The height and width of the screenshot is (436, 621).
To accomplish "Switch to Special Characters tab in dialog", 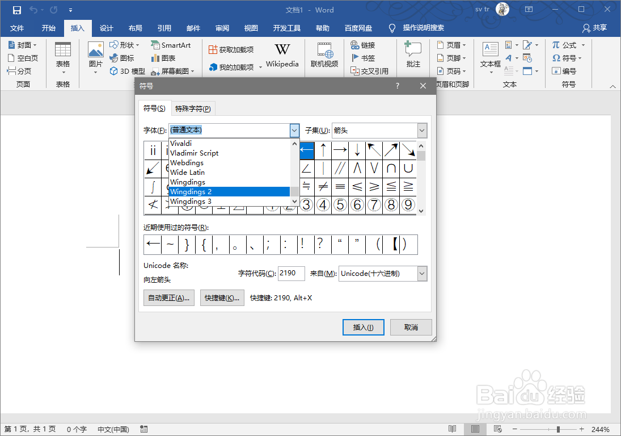I will tap(193, 108).
